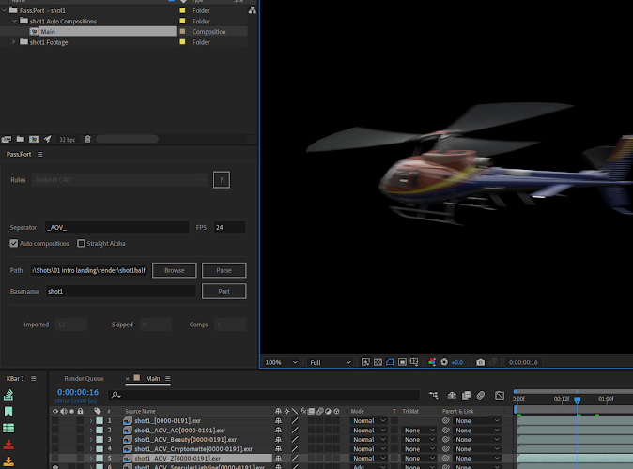This screenshot has height=469, width=633.
Task: Click the Interpret Footage icon in Project panel
Action: [7, 139]
